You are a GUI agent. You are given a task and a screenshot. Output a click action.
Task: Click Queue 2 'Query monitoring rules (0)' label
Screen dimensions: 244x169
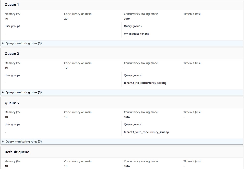[23, 92]
